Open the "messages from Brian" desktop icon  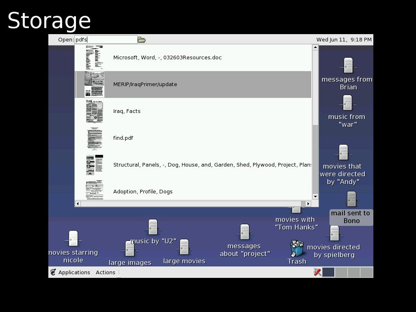tap(348, 66)
